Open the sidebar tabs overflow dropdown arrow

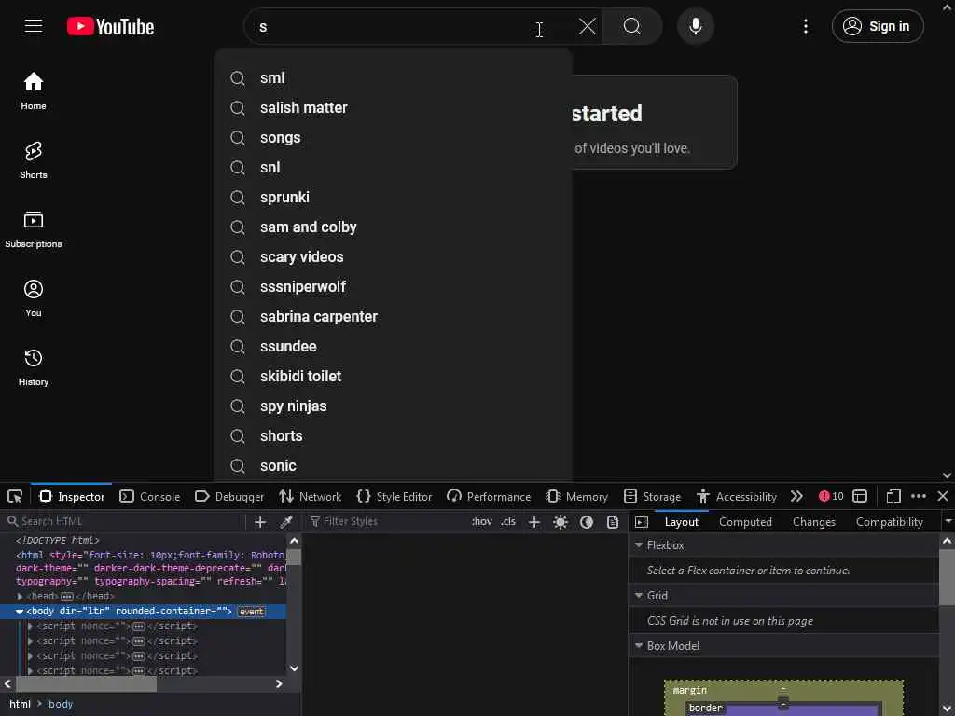948,522
